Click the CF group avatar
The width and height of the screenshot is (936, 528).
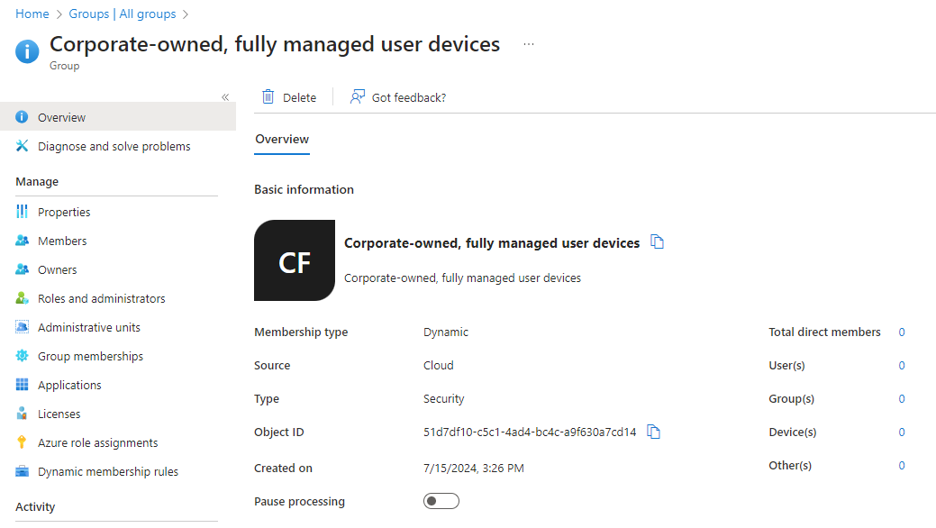click(295, 259)
